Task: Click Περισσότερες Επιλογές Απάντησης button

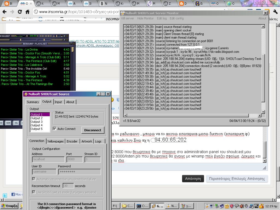Action: click(x=237, y=179)
